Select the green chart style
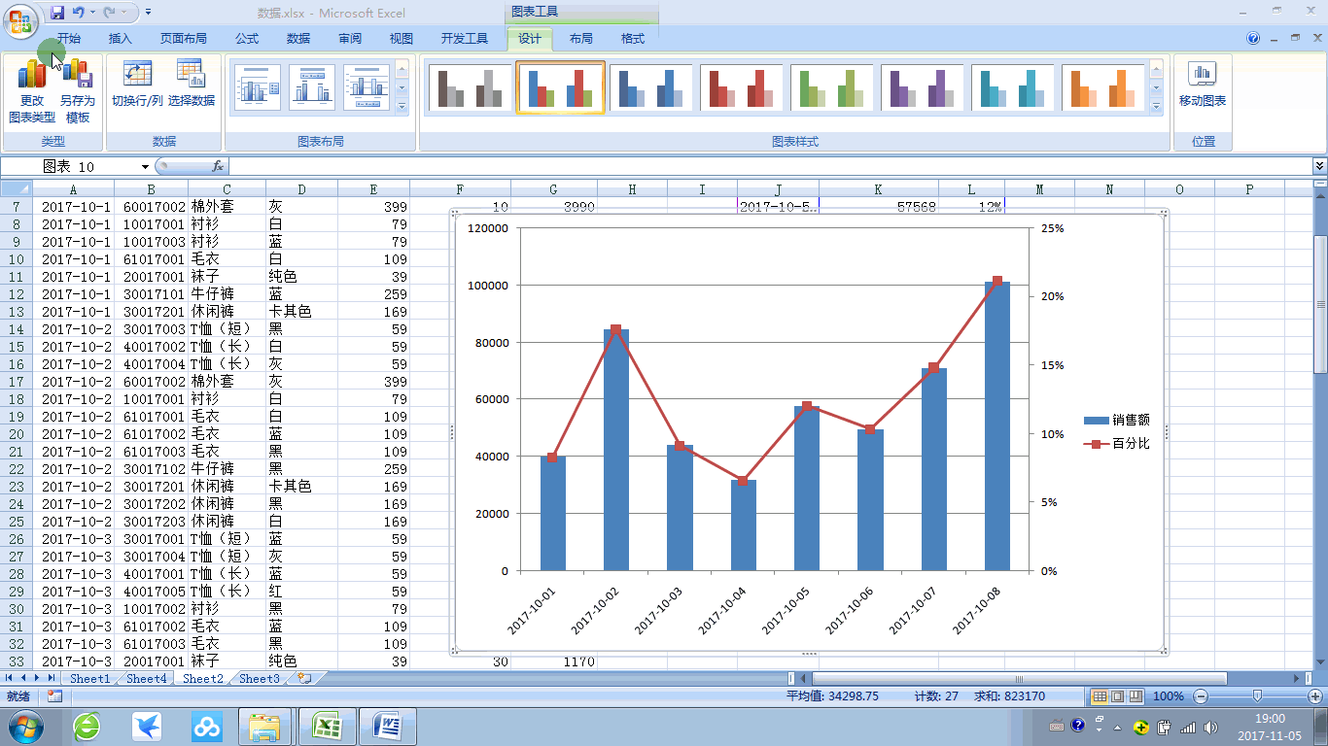This screenshot has height=746, width=1328. tap(832, 88)
